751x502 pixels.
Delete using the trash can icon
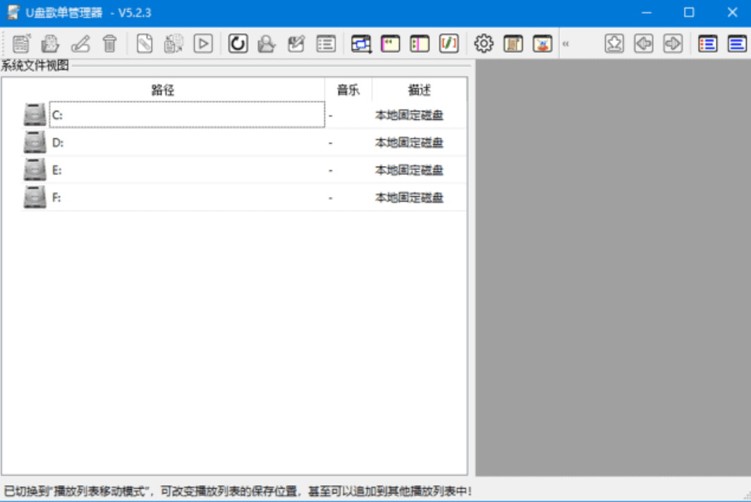(x=111, y=43)
